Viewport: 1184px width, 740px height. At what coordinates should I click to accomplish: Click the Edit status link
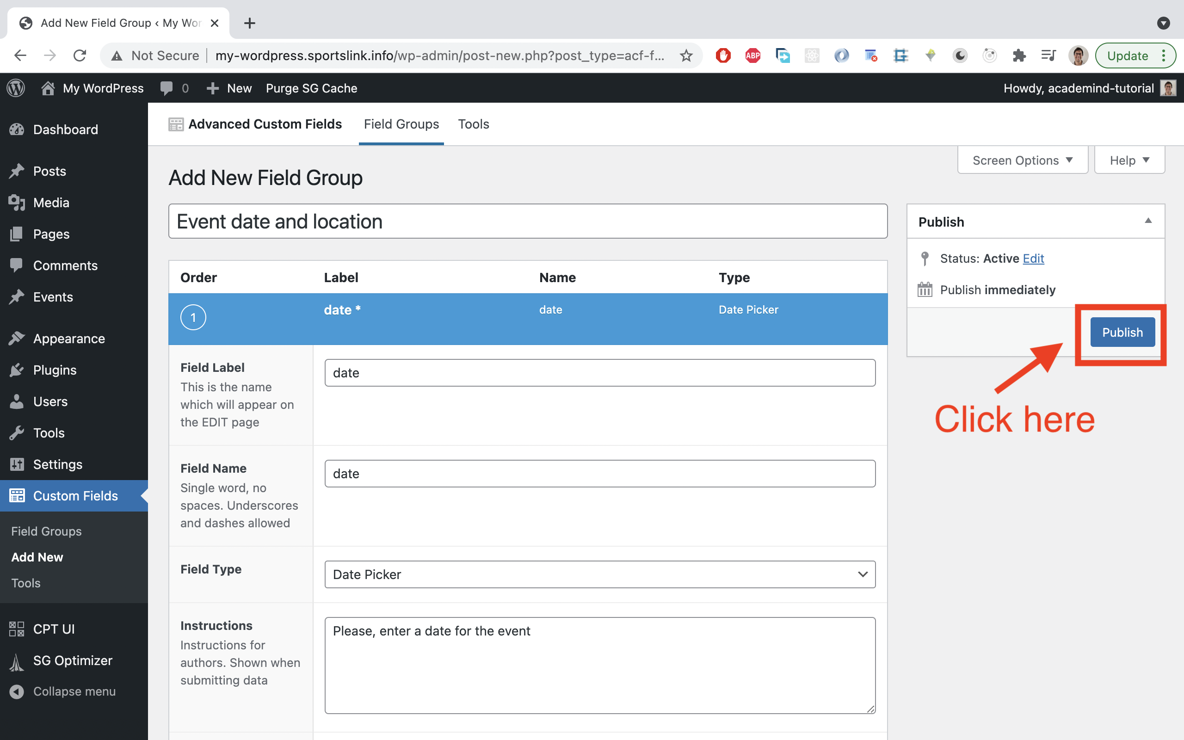click(x=1033, y=259)
